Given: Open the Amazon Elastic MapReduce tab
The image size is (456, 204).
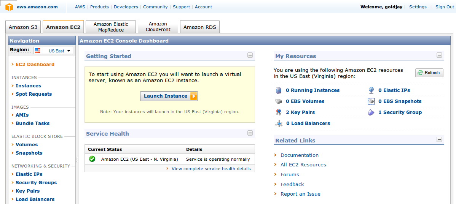Looking at the screenshot, I should (111, 27).
